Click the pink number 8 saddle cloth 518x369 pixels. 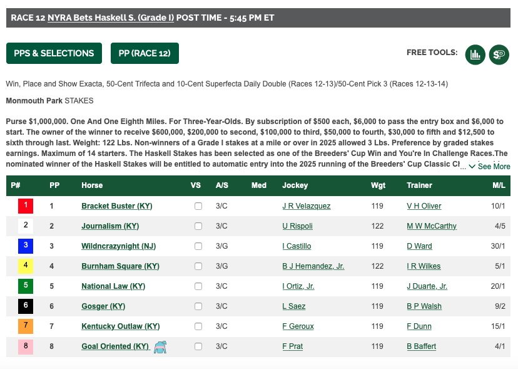26,346
